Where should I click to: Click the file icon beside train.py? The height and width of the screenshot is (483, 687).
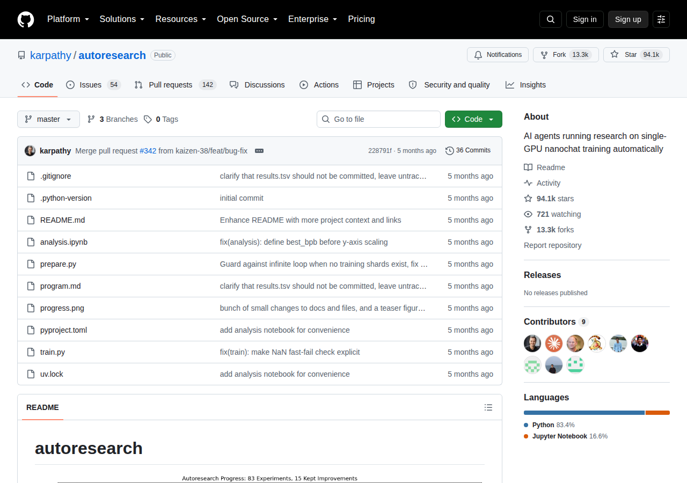31,352
